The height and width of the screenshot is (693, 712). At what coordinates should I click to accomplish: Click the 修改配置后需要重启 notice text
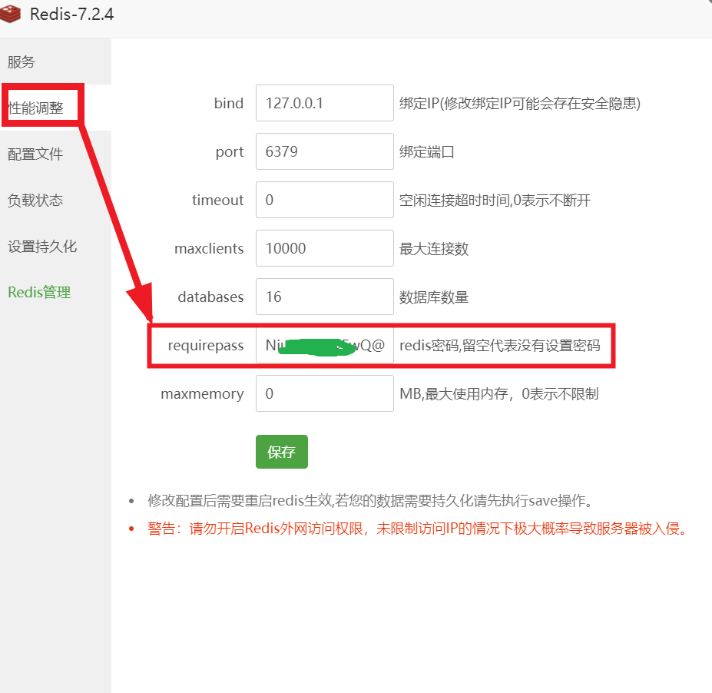tap(370, 502)
